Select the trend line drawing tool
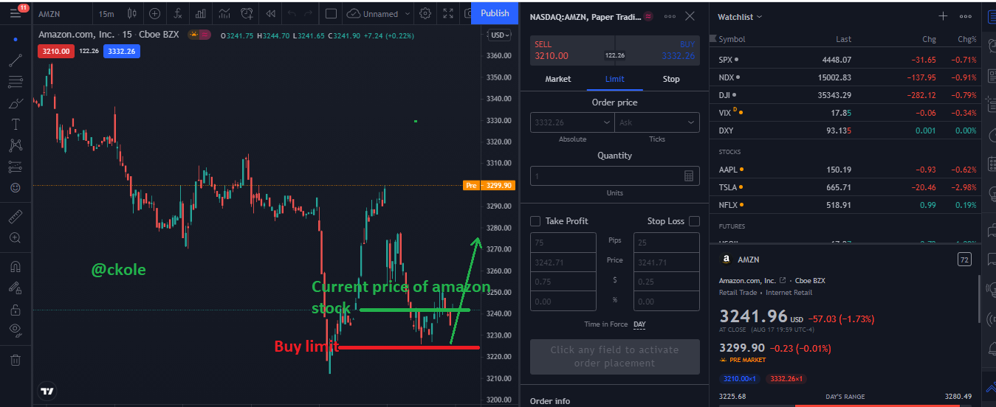 pos(16,60)
